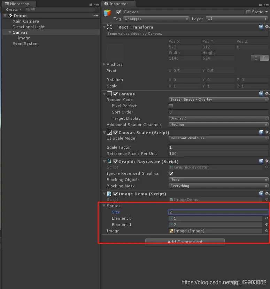
Task: Open Graphic Raycaster gear settings menu
Action: pos(267,161)
